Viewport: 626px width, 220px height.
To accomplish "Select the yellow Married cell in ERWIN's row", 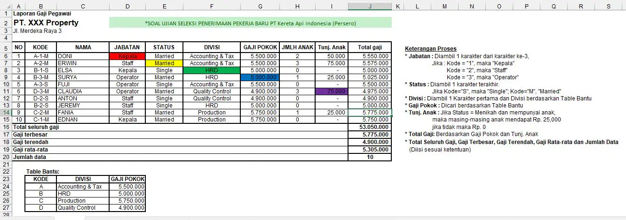I will [x=164, y=63].
